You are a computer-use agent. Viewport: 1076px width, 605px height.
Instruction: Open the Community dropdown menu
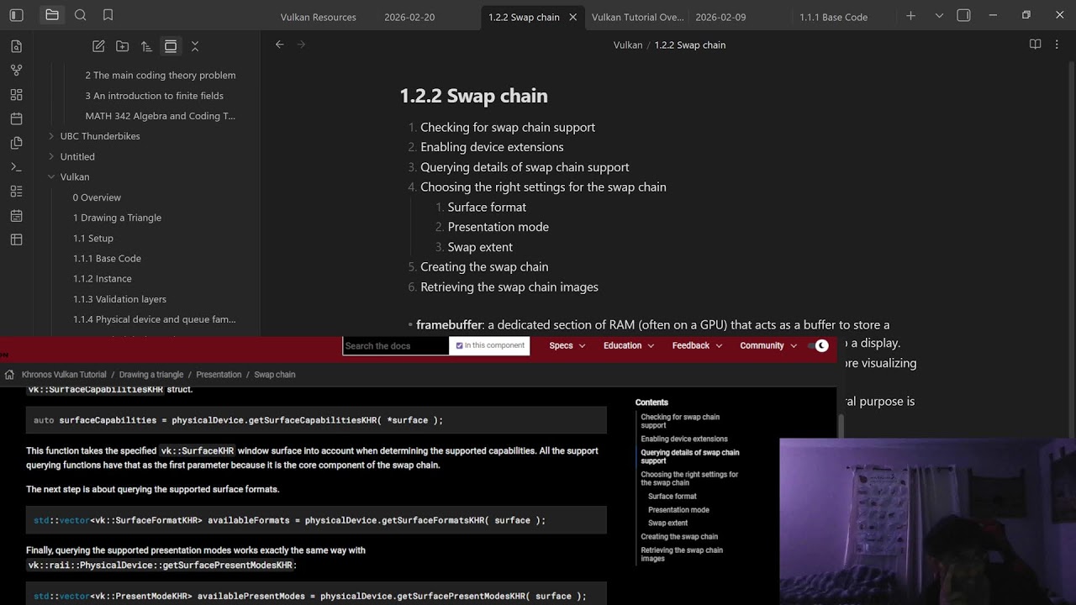click(768, 345)
